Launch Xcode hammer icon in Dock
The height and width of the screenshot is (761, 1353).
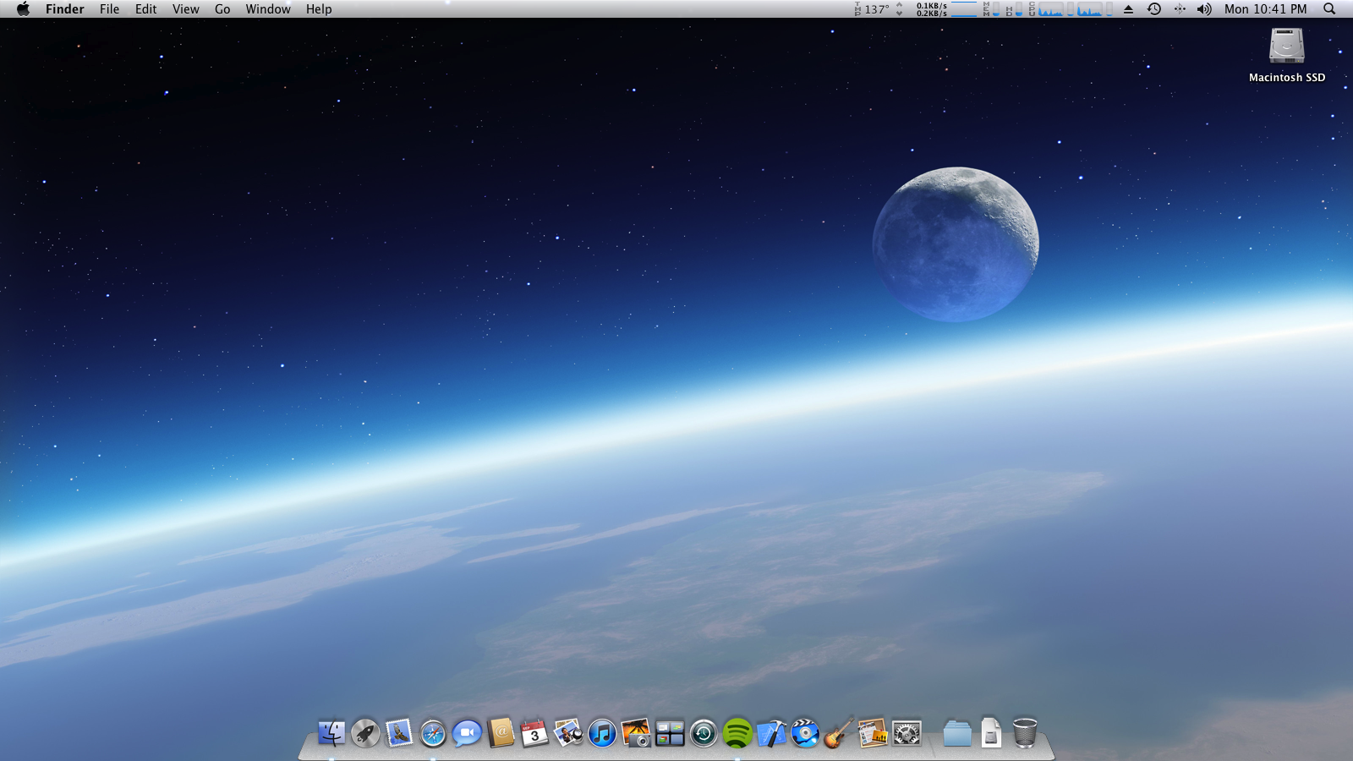tap(771, 733)
